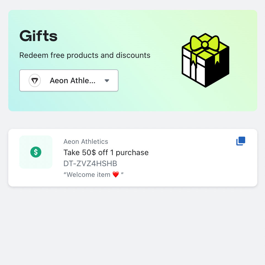Click 'Redeem free products and discounts' subtitle
This screenshot has width=265, height=265.
point(85,55)
